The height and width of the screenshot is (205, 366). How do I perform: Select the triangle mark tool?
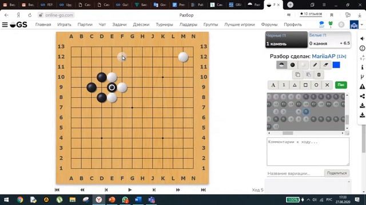click(295, 85)
